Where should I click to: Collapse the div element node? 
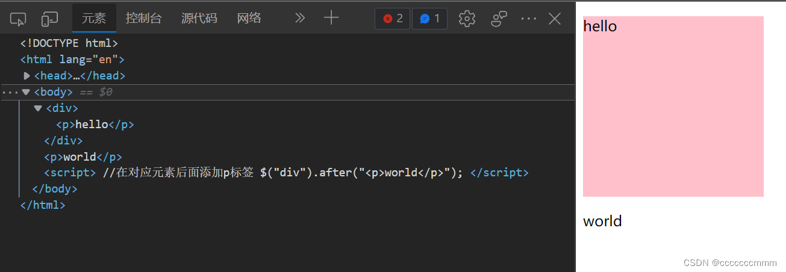pos(38,108)
